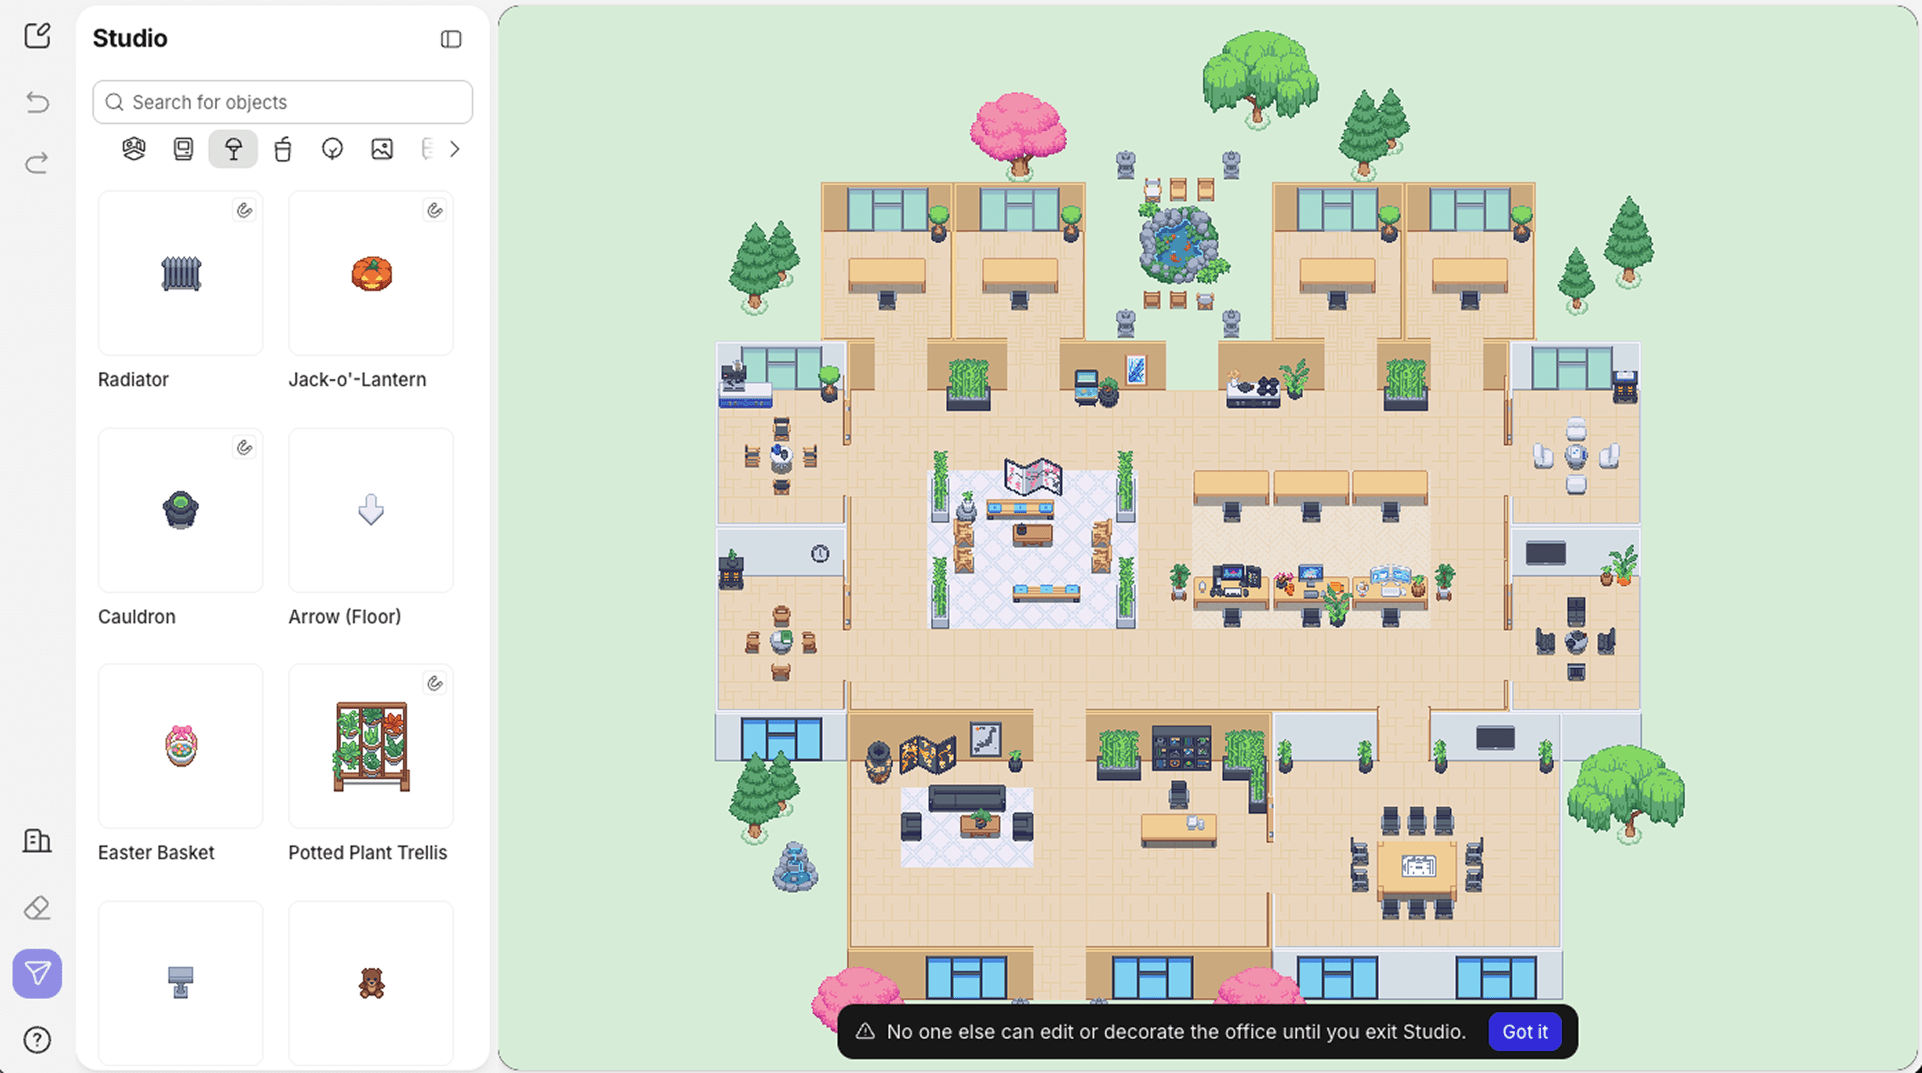Select the room layout category icon
Screen dimensions: 1922x1073
[134, 149]
